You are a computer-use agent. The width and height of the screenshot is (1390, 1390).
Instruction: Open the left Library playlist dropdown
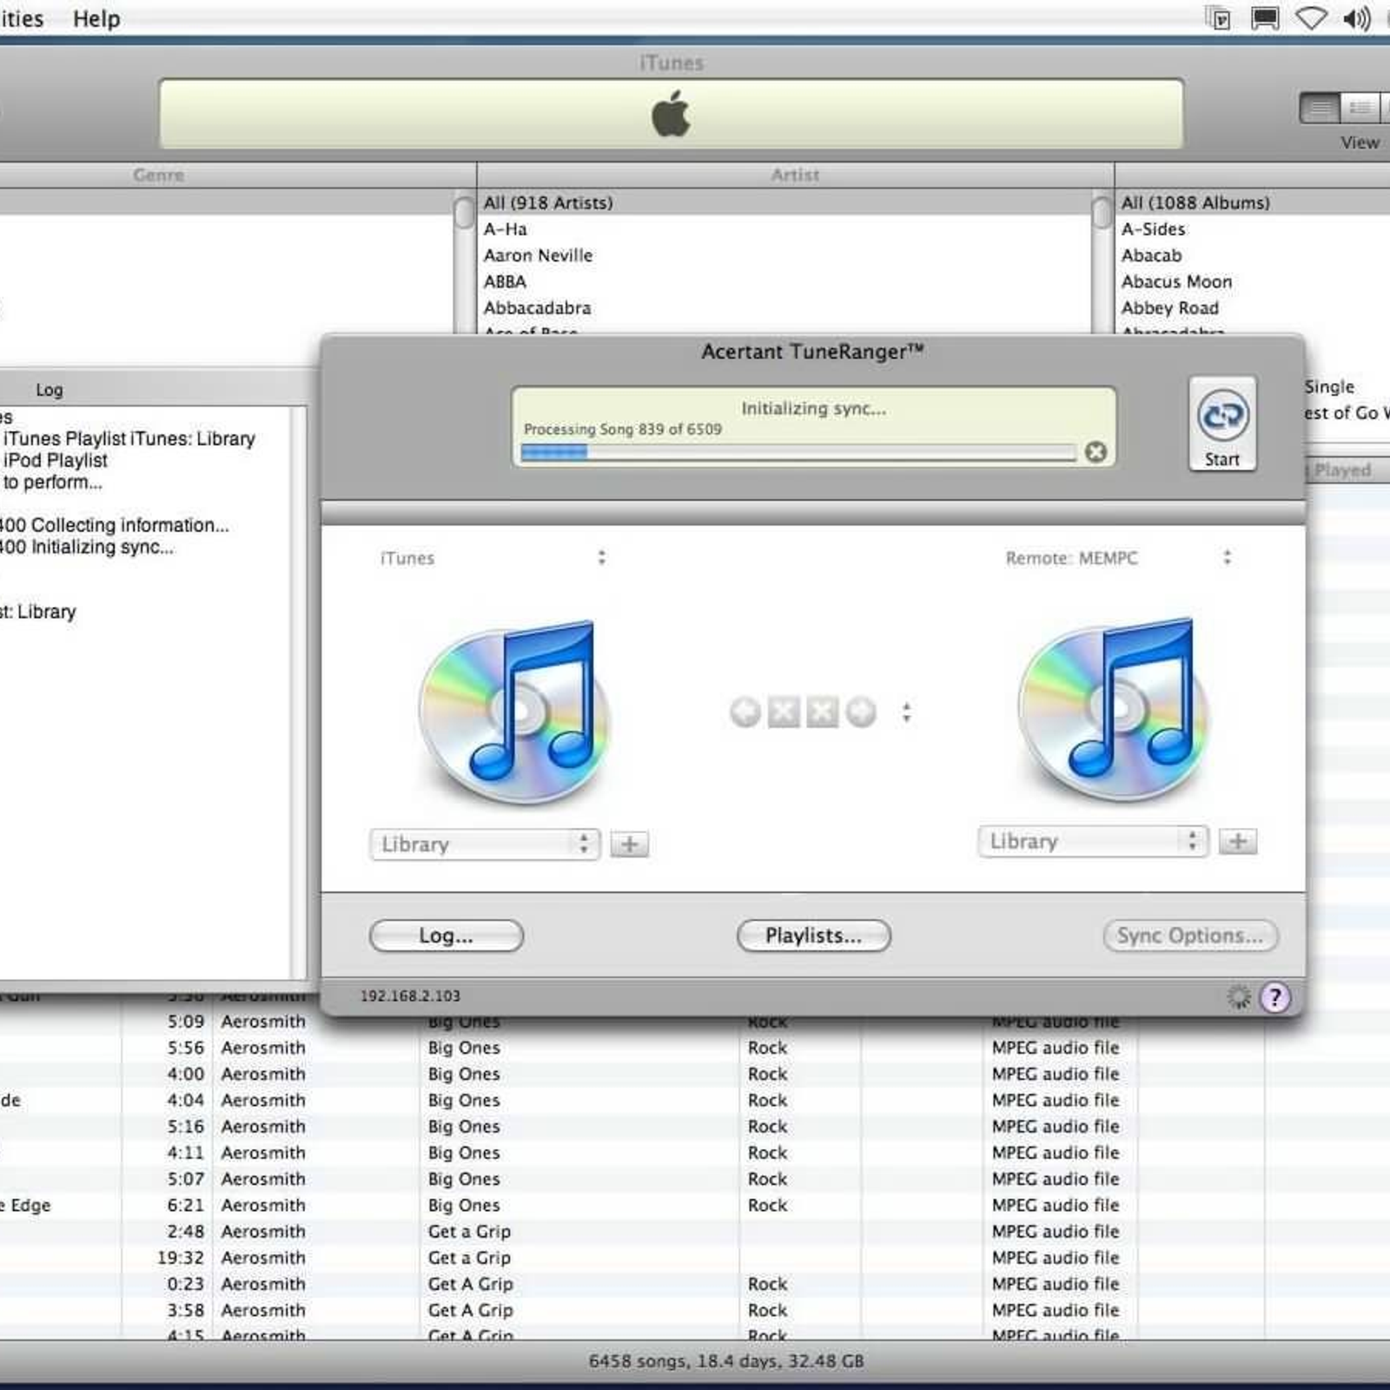click(x=485, y=844)
